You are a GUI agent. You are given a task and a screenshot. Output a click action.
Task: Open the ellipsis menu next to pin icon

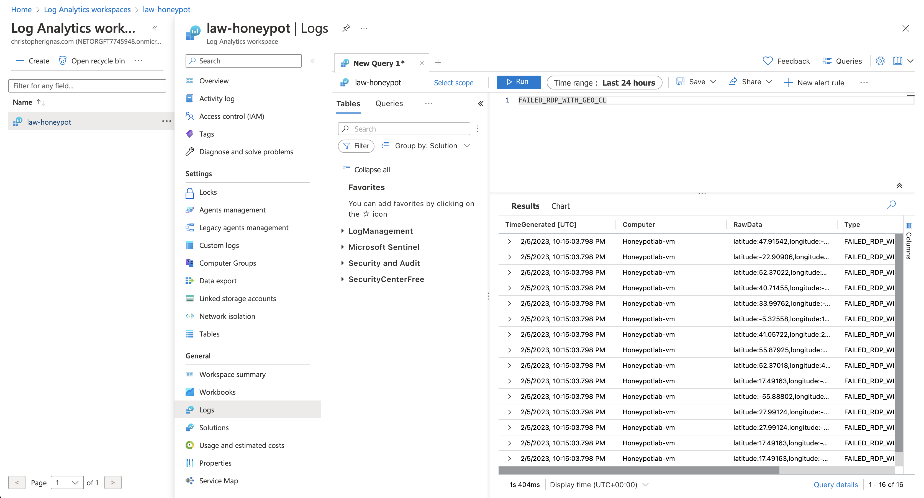364,28
